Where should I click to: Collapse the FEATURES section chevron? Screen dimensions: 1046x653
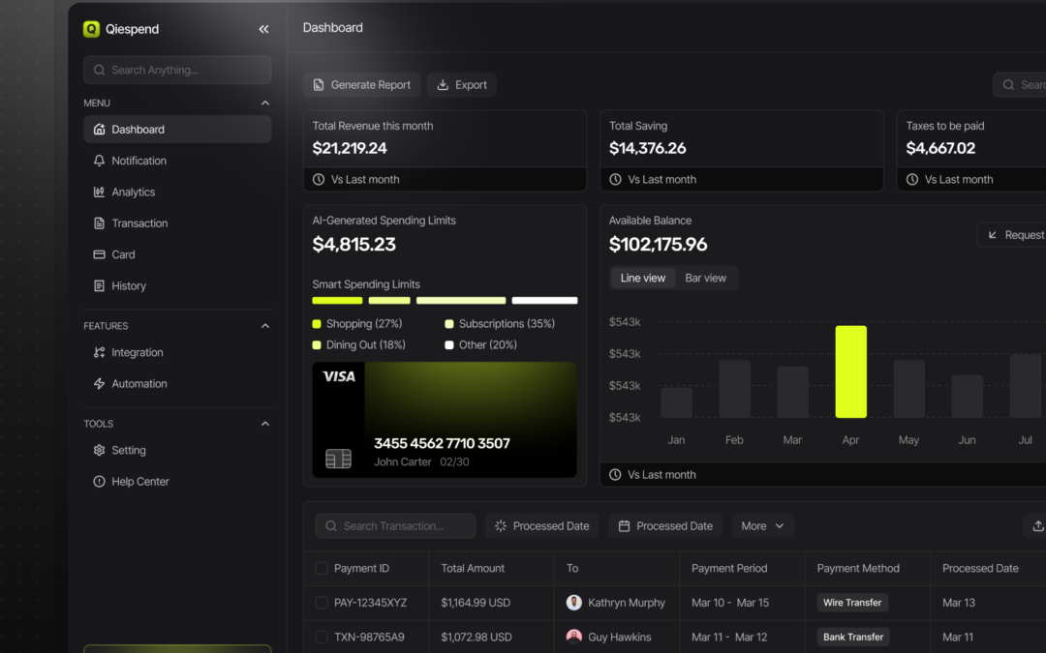[265, 326]
